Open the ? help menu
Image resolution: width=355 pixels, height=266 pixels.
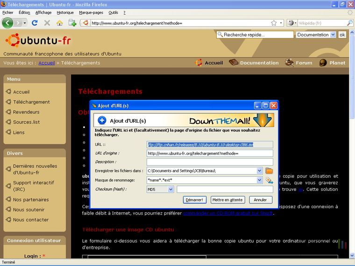coord(124,13)
